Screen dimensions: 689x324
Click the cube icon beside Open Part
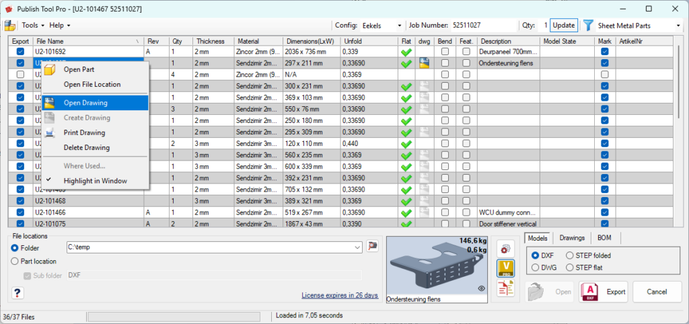[50, 69]
